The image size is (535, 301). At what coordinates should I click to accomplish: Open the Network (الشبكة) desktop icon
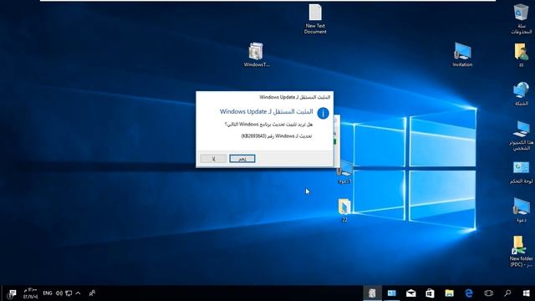tap(521, 94)
